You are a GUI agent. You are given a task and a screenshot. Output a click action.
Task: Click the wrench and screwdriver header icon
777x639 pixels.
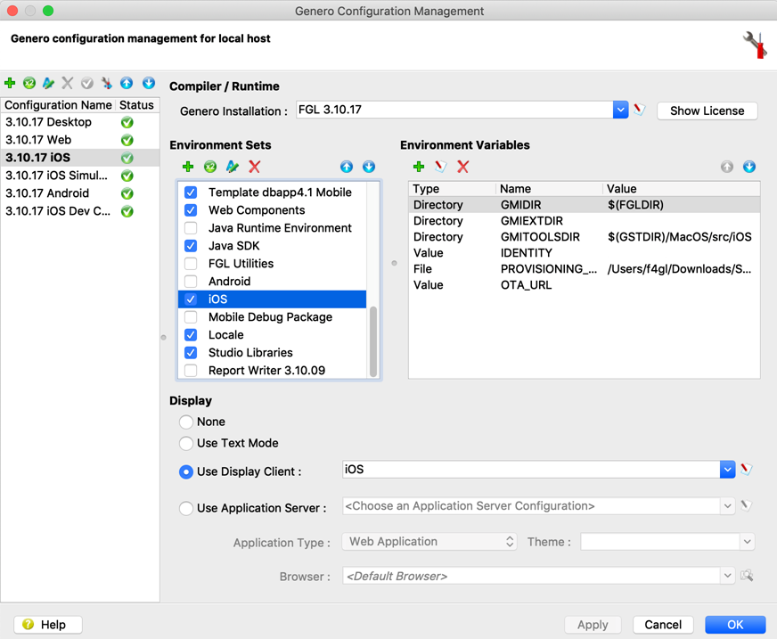click(754, 45)
